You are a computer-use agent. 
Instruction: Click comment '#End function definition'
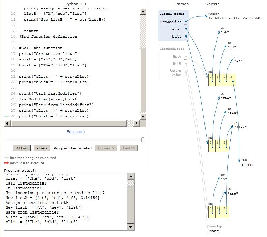48,37
